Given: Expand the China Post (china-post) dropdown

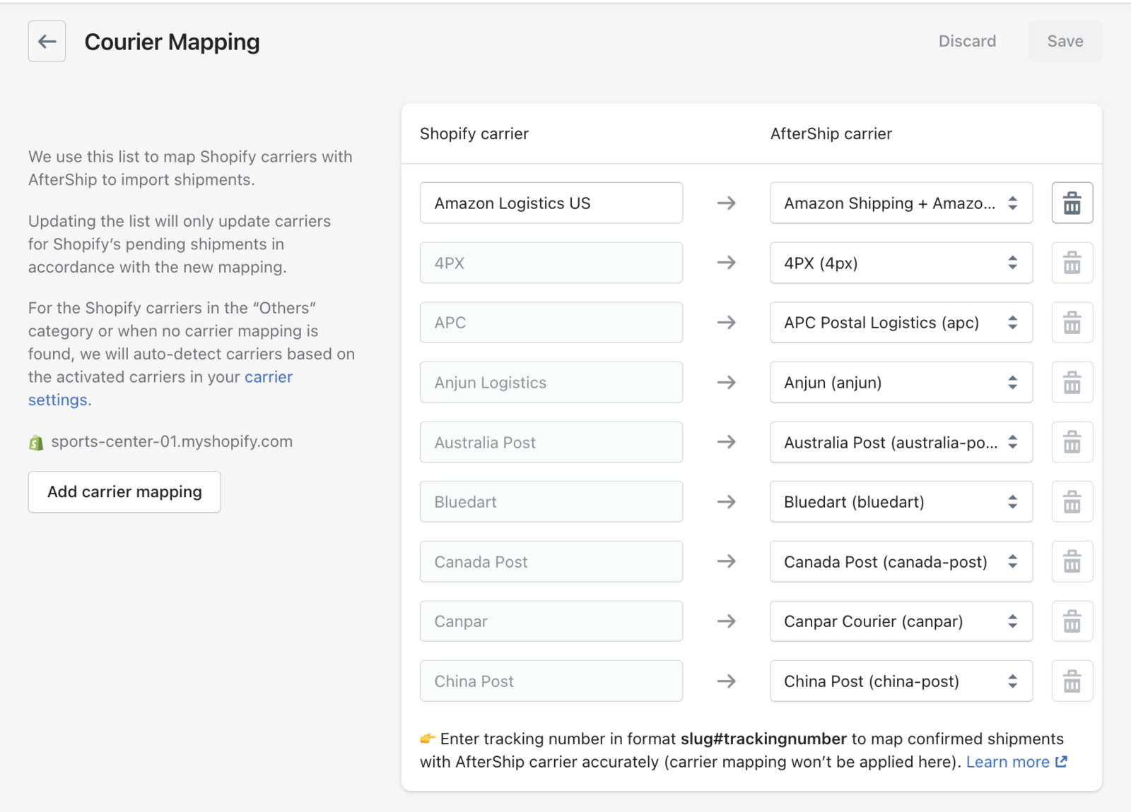Looking at the screenshot, I should (x=901, y=681).
